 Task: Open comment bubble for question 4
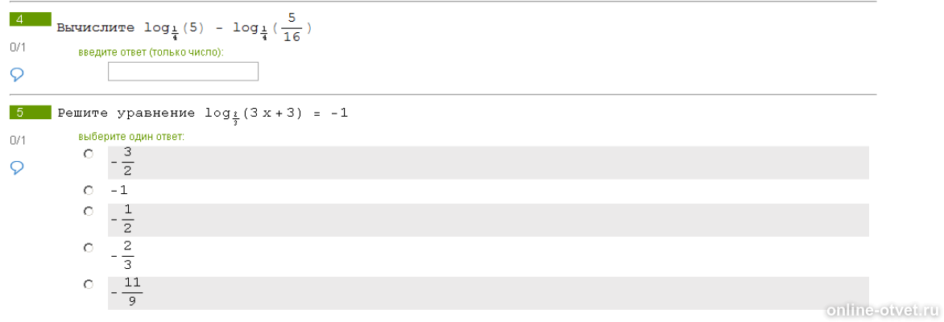point(17,75)
